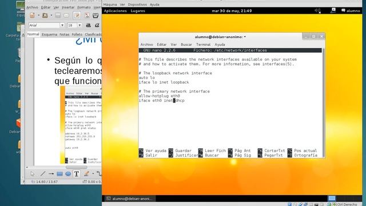Screen dimensions: 366x206
Task: Open Editar menu in Impress window
Action: point(46,7)
